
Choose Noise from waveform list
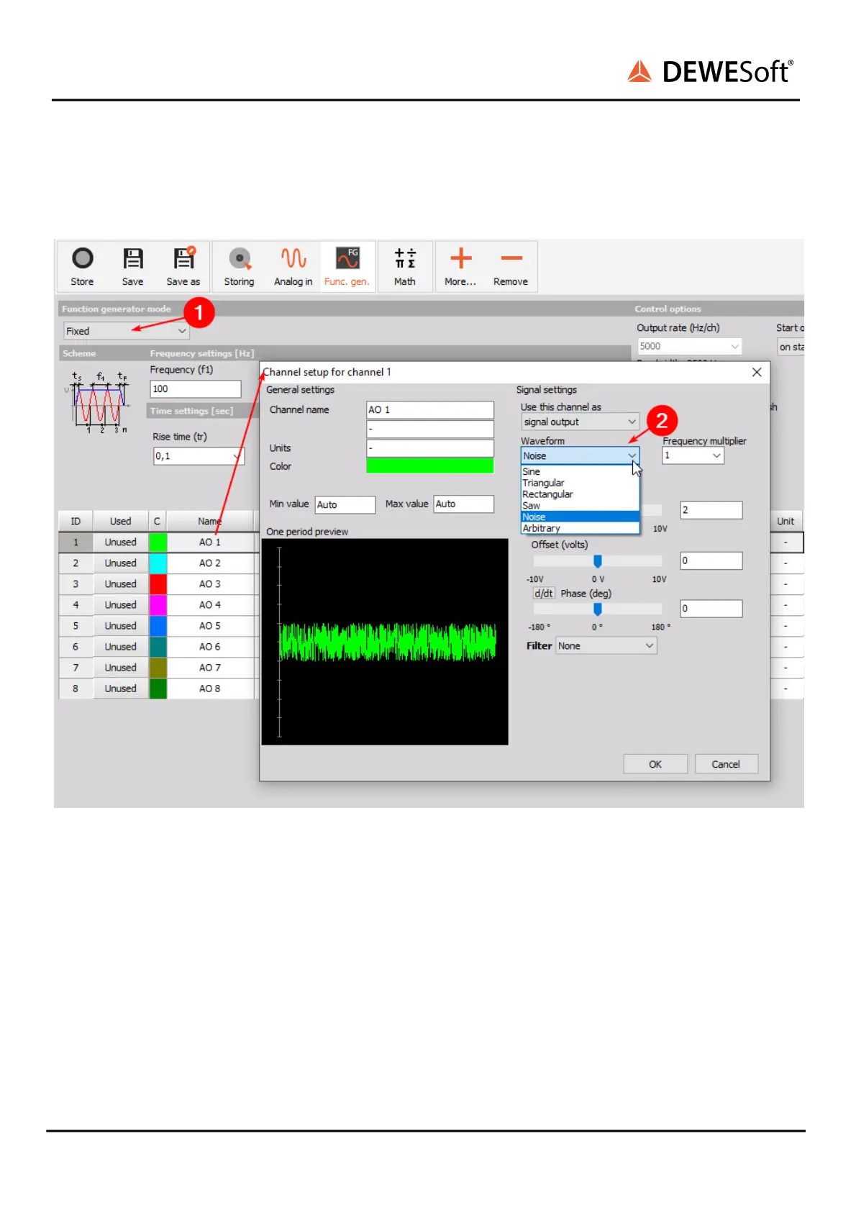580,517
